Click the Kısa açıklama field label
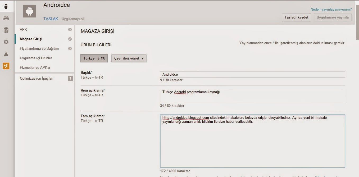The width and height of the screenshot is (359, 177). pos(93,90)
